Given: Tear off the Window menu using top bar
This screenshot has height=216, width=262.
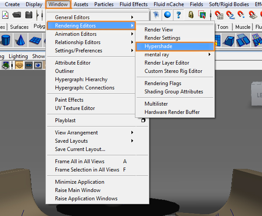Looking at the screenshot, I should (x=97, y=12).
